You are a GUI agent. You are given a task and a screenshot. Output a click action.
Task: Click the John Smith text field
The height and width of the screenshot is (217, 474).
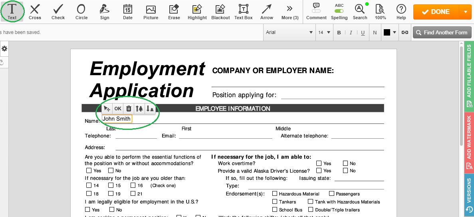click(x=117, y=119)
